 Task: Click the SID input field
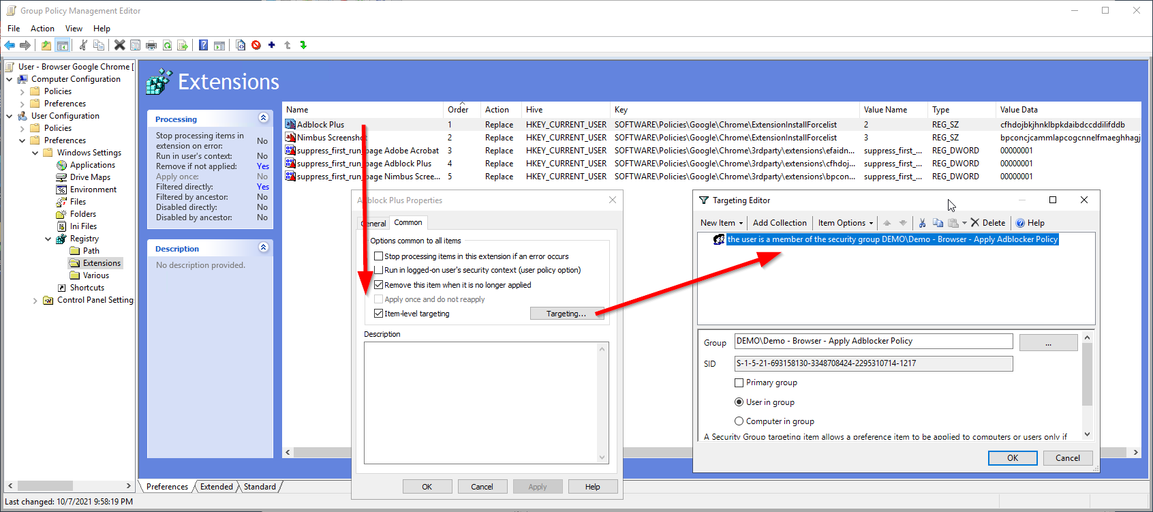pyautogui.click(x=873, y=363)
